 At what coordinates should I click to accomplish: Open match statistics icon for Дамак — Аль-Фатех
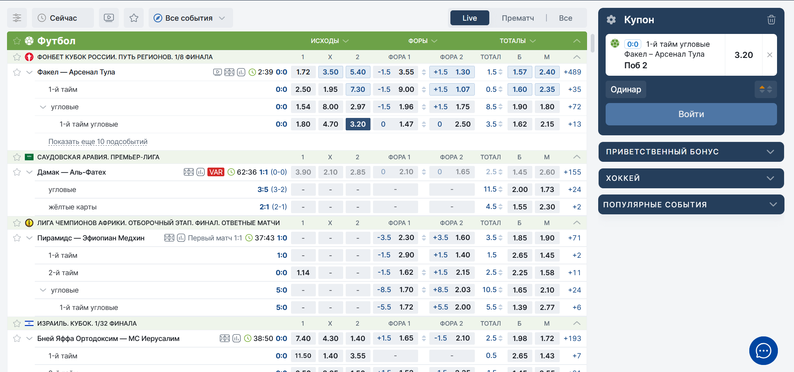coord(200,172)
